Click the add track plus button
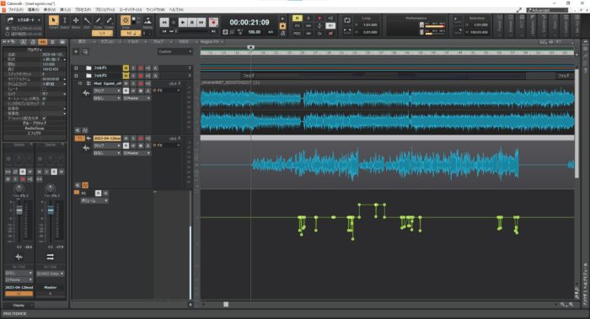The height and width of the screenshot is (319, 590). tap(76, 51)
